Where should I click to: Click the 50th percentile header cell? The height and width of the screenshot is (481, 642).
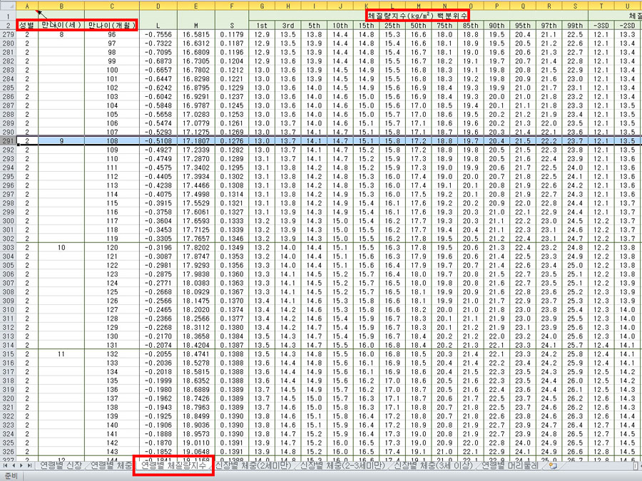[418, 25]
